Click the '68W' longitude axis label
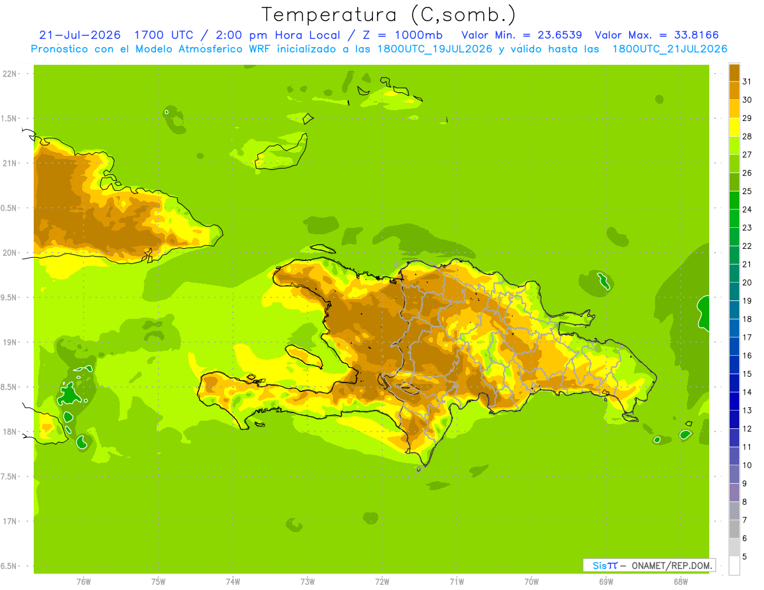The image size is (764, 590). click(681, 581)
